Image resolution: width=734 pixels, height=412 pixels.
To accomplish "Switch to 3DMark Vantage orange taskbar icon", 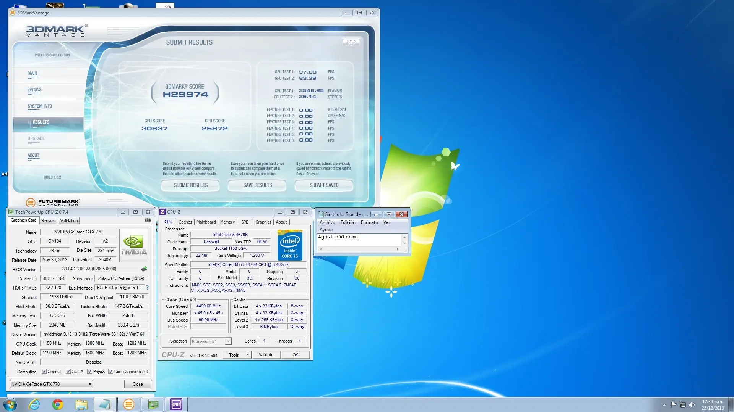I will 129,404.
